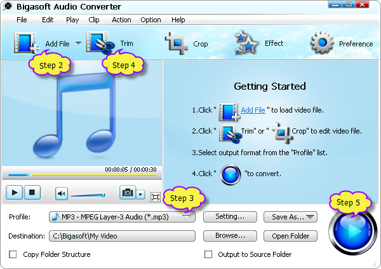Toggle full screen preview icon

(x=156, y=197)
